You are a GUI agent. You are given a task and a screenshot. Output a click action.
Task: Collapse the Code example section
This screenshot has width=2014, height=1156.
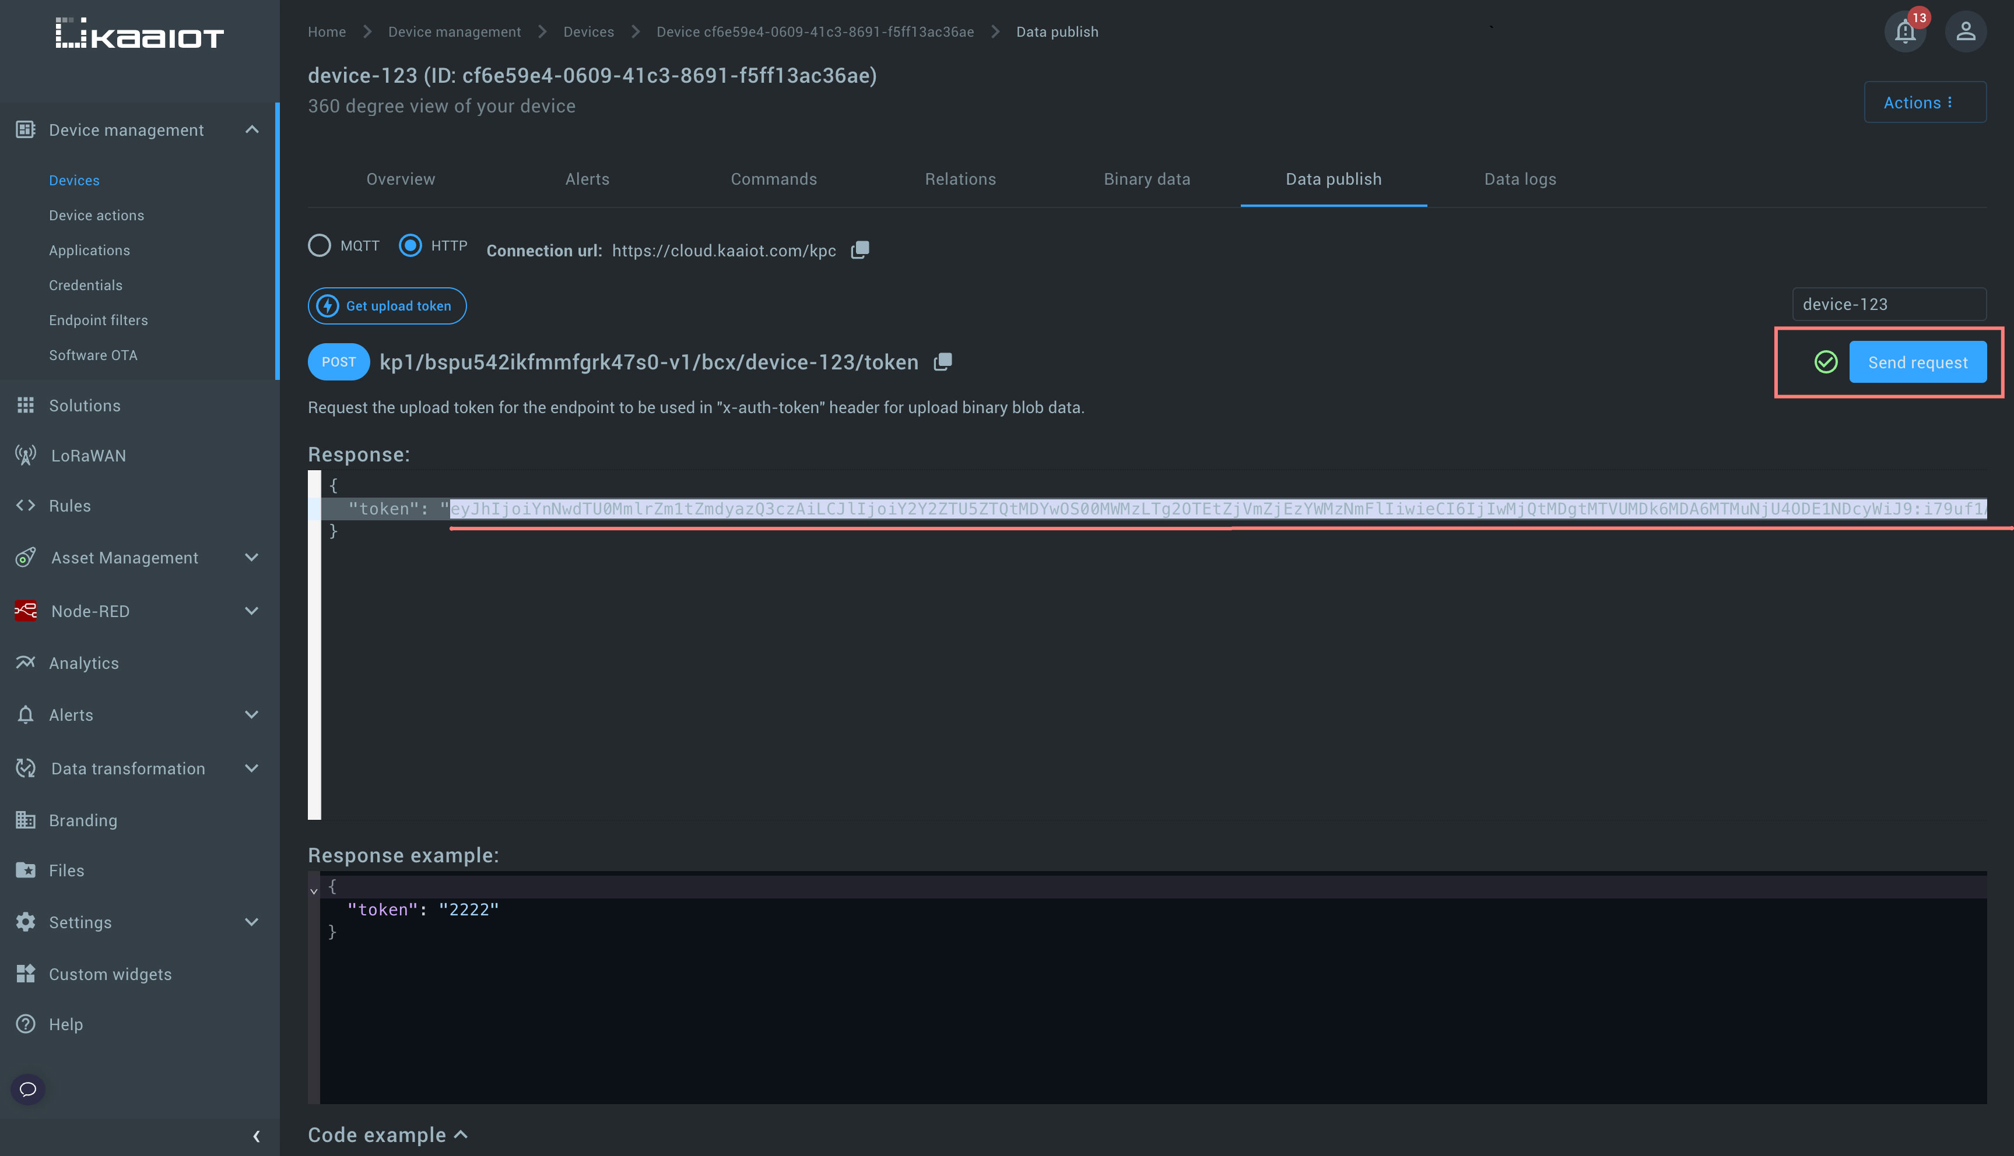(x=461, y=1134)
